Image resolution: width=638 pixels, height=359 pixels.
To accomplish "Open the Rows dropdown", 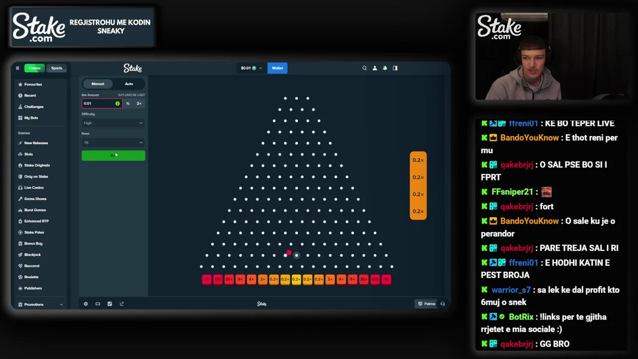I will pyautogui.click(x=113, y=143).
